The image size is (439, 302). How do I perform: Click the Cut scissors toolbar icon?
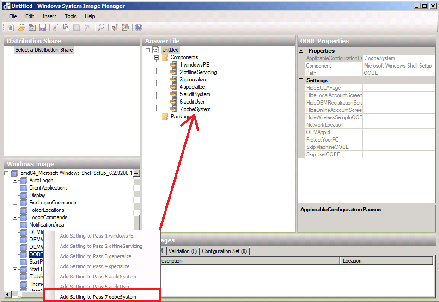point(55,27)
